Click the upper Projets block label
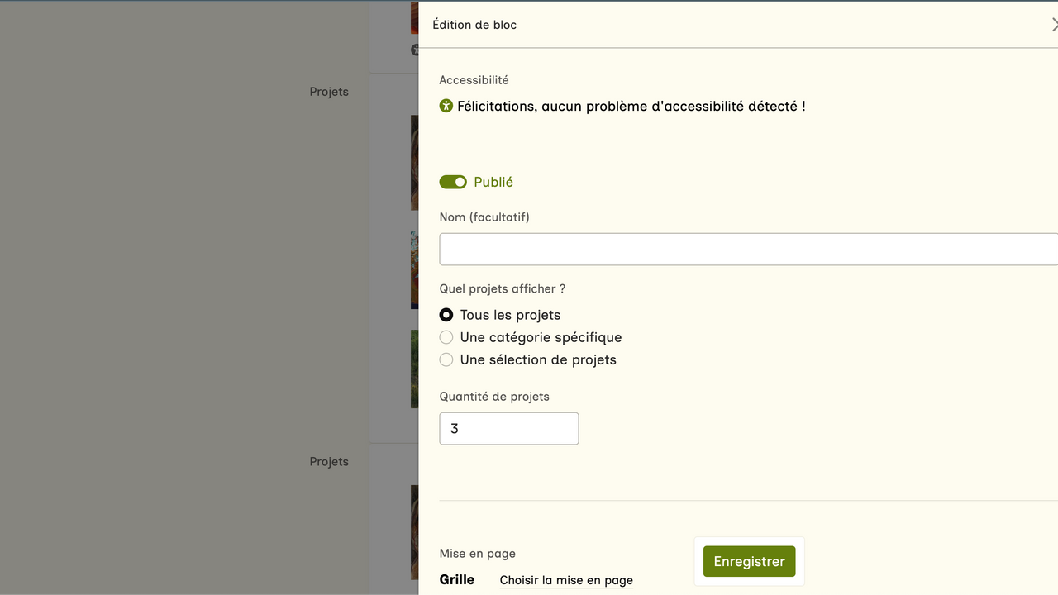 point(329,92)
